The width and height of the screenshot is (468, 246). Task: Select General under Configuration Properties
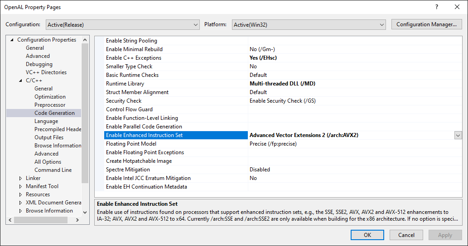(35, 48)
